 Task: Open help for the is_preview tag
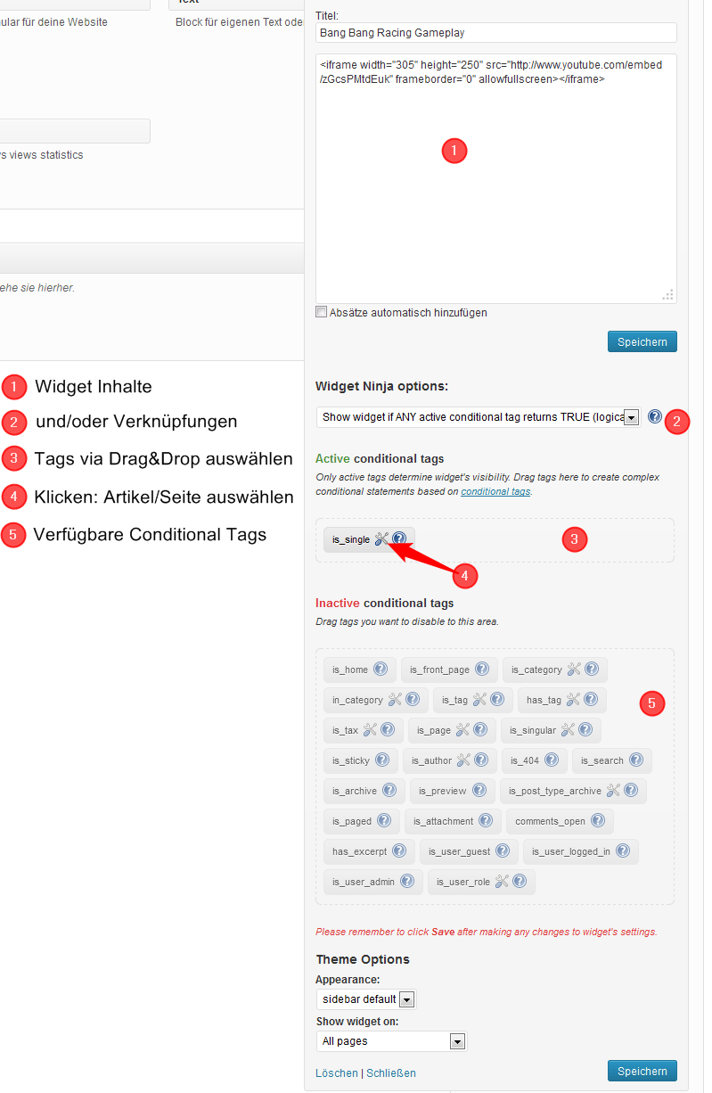click(479, 791)
